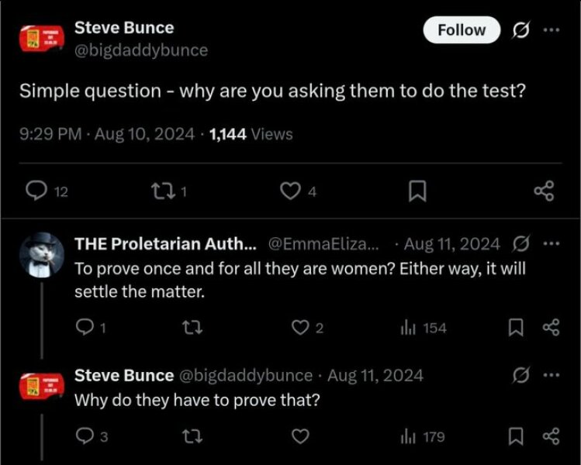Open more options on bottom Steve Bunce reply
The height and width of the screenshot is (465, 581).
coord(550,375)
